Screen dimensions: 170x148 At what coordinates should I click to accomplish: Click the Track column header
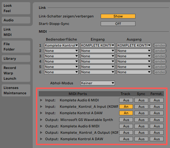click(x=126, y=94)
